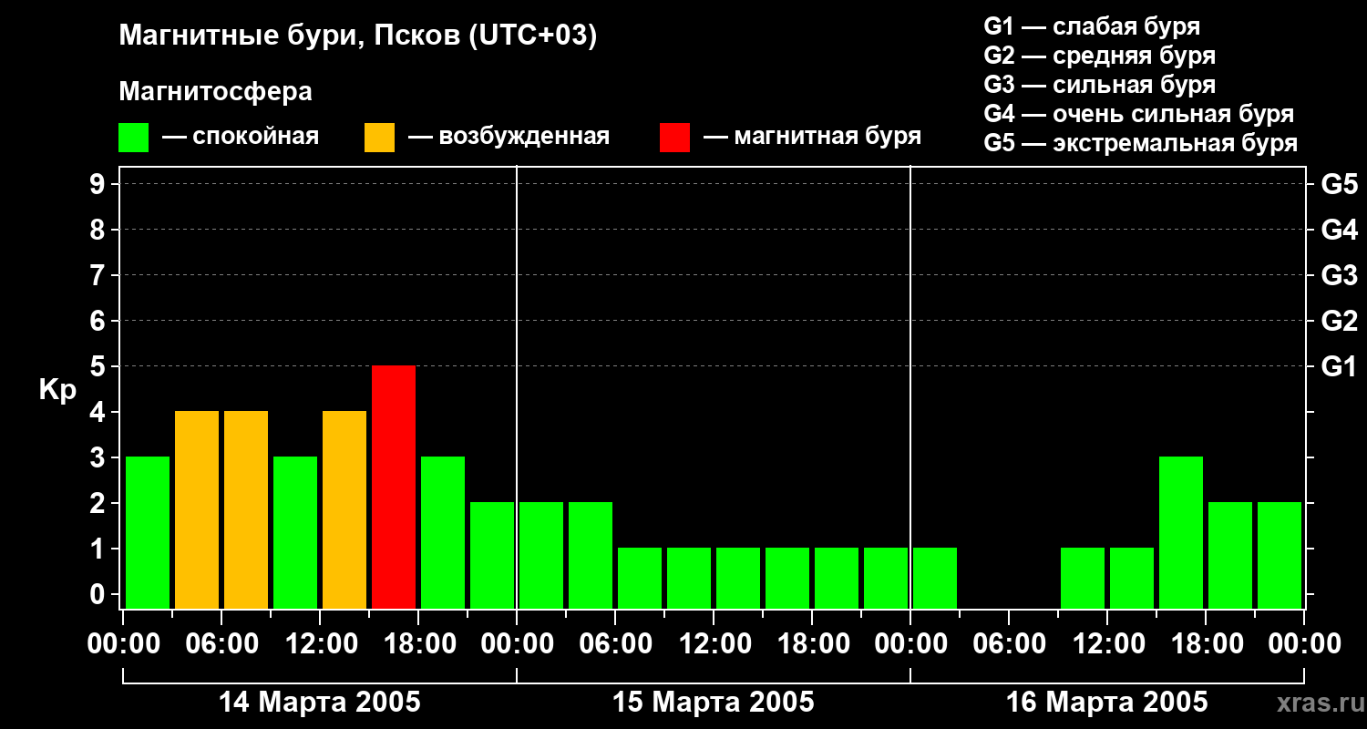
Task: Click the '15 Марта 2005' date label
Action: [x=714, y=703]
